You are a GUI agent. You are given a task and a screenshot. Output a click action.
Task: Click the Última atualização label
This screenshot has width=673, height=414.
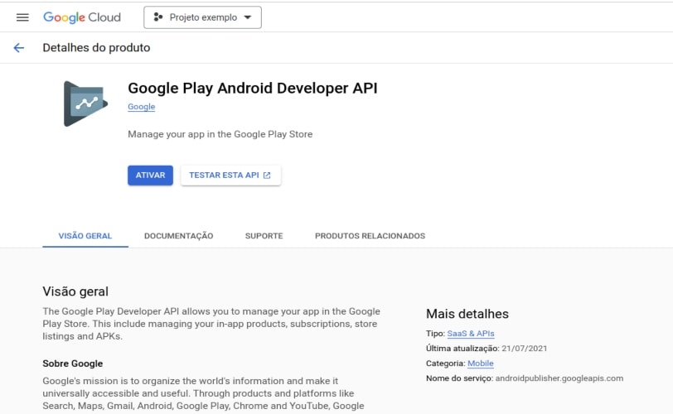[462, 349]
